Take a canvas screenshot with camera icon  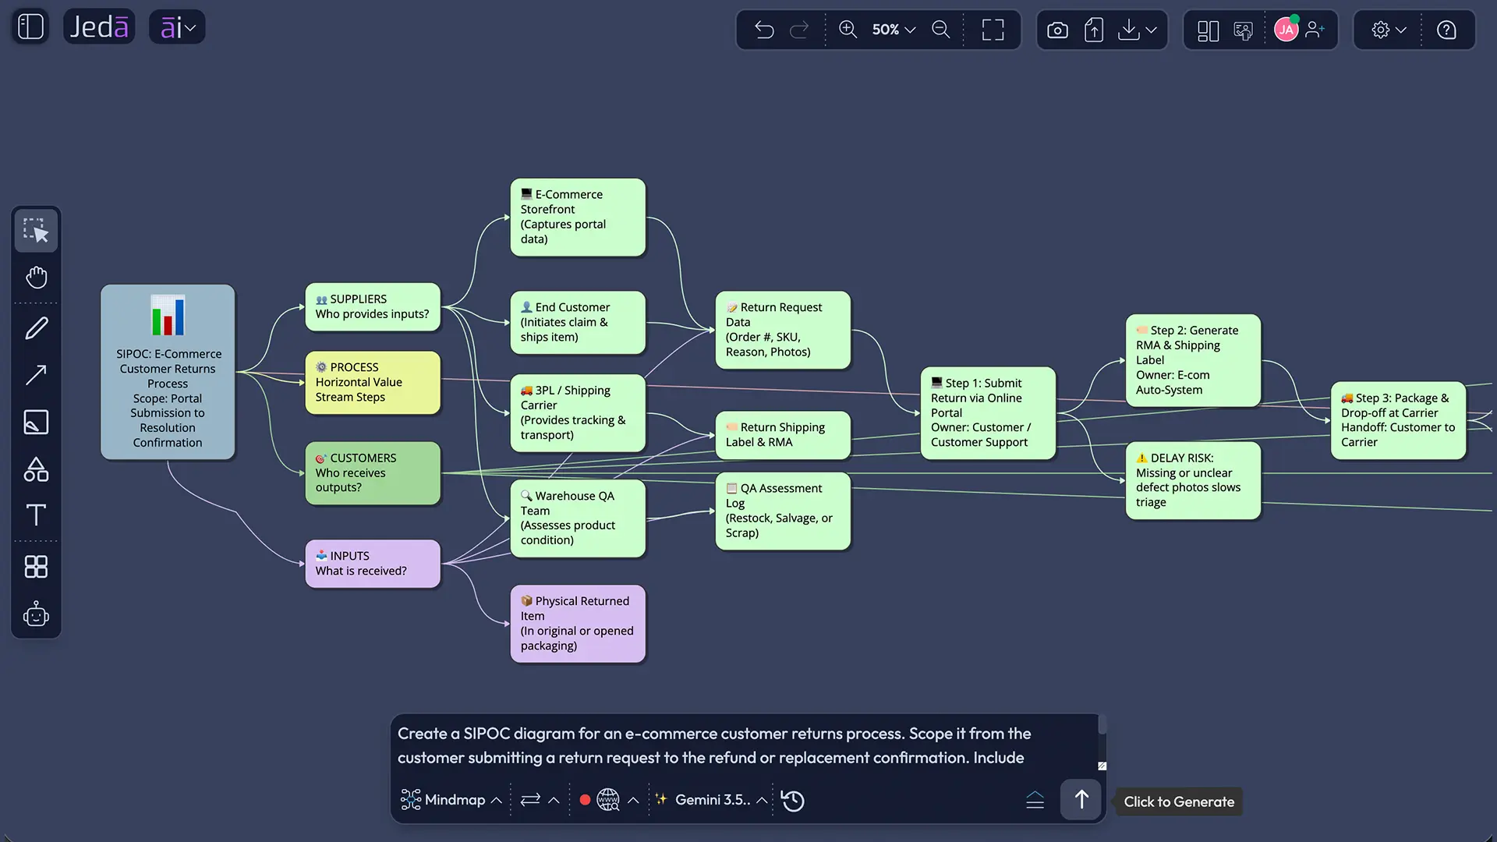1057,30
